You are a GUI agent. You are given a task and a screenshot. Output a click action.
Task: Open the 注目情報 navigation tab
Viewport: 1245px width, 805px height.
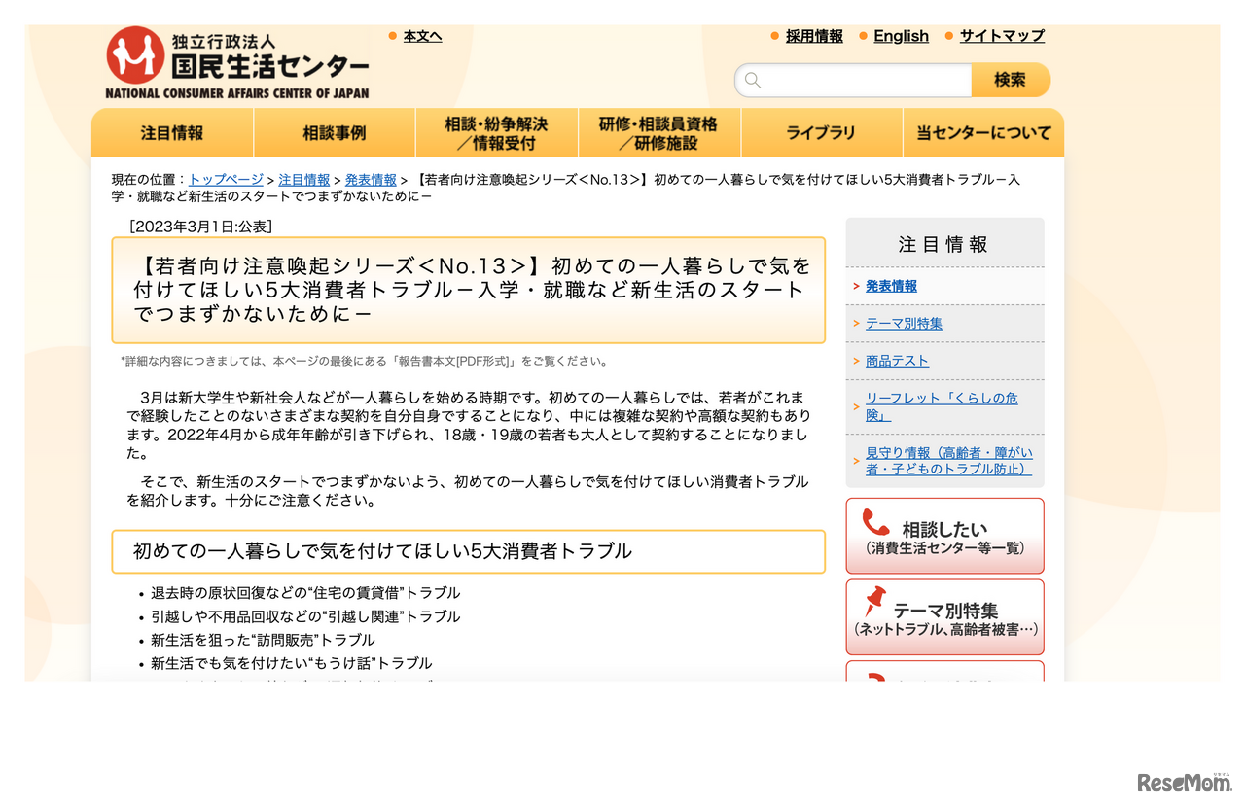pos(172,133)
